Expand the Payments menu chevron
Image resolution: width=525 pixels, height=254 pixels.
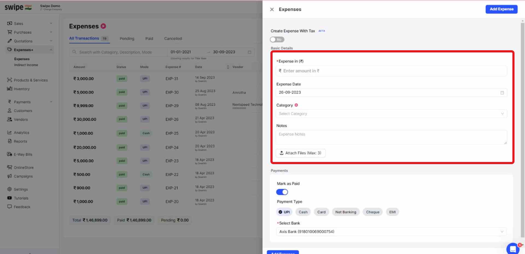tap(51, 102)
